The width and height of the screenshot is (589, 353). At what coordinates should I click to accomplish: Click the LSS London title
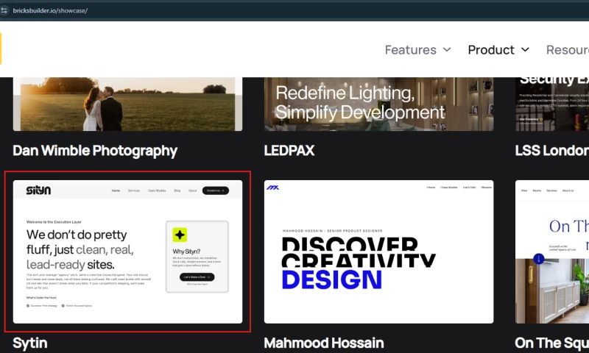click(552, 151)
